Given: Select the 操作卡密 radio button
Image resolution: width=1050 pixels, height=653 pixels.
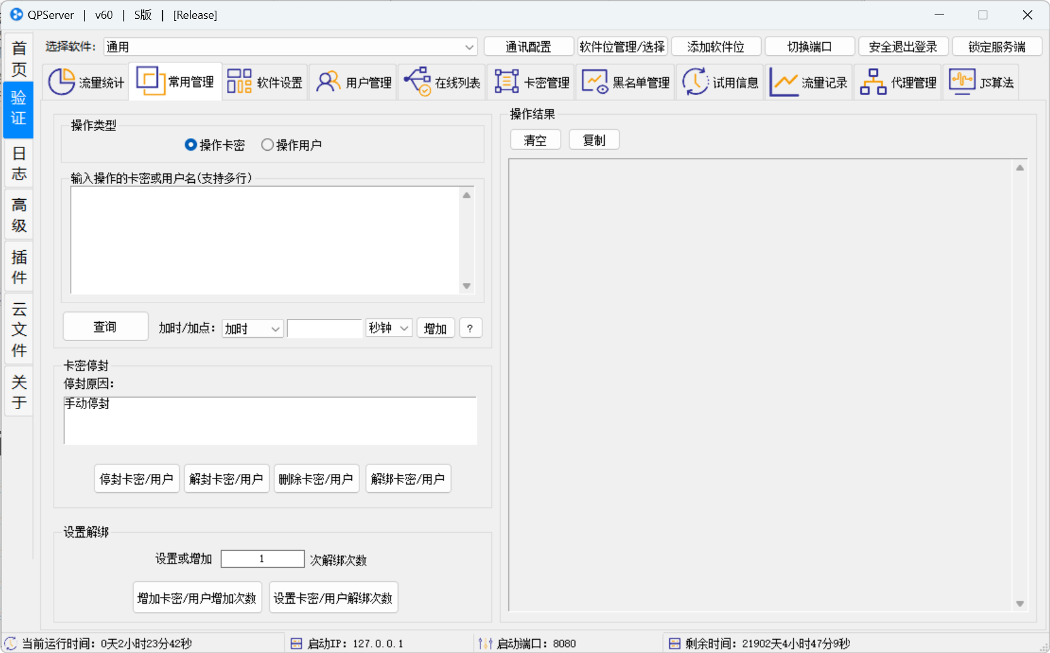Looking at the screenshot, I should 190,145.
